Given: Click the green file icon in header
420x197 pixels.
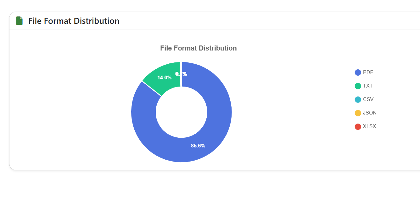Looking at the screenshot, I should (20, 21).
